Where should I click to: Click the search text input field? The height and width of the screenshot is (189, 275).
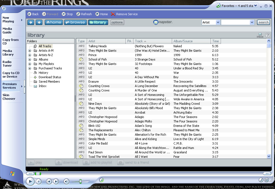[x=235, y=22]
